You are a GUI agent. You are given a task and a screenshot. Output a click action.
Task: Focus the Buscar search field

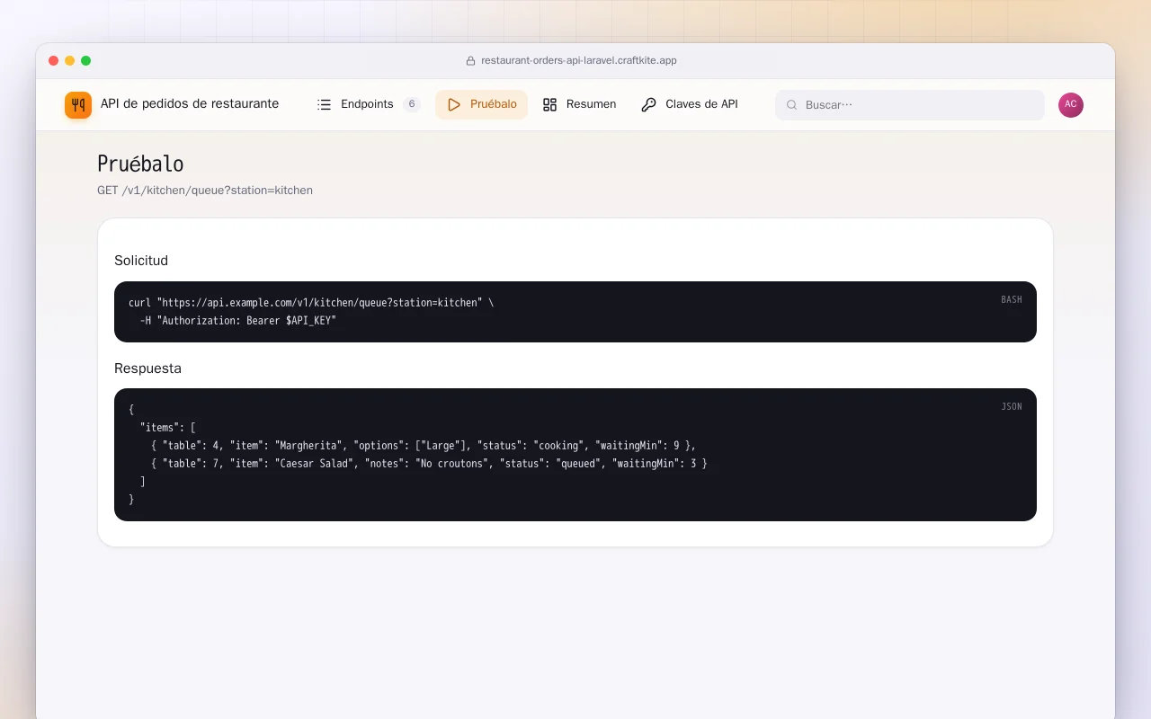pos(910,105)
